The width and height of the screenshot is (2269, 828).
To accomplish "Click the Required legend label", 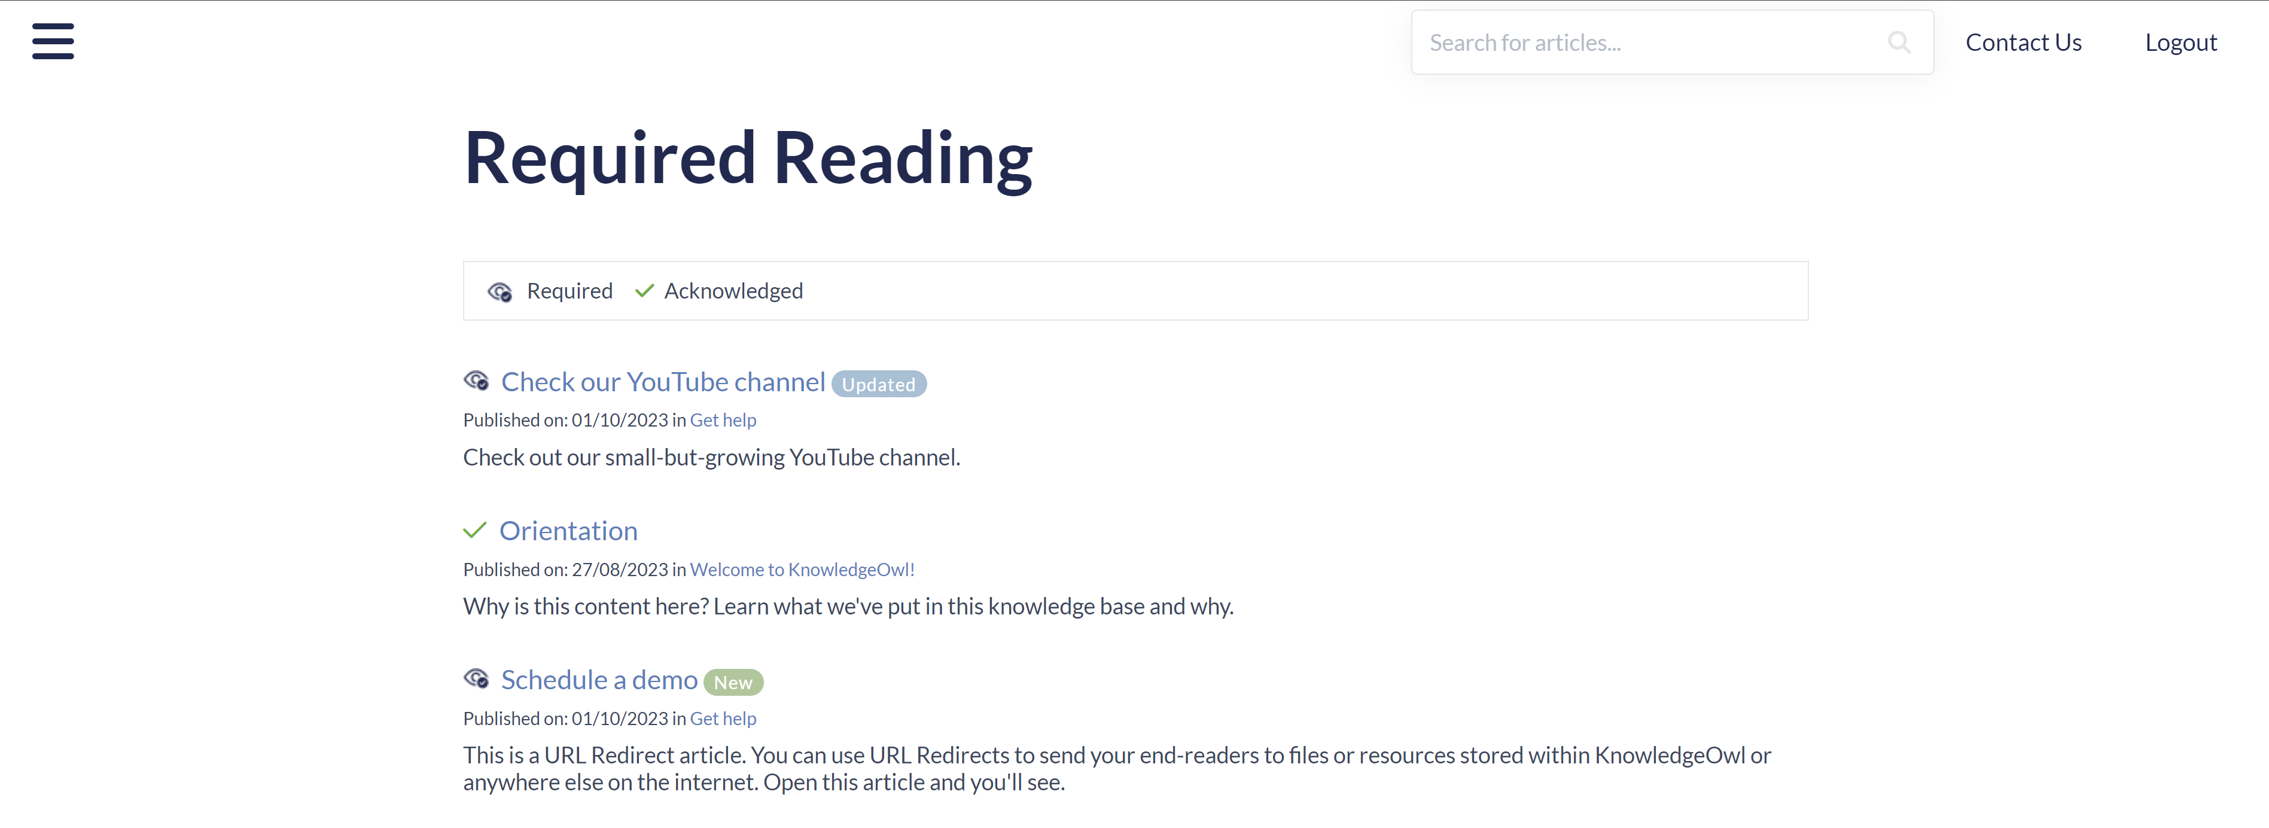I will [x=569, y=291].
